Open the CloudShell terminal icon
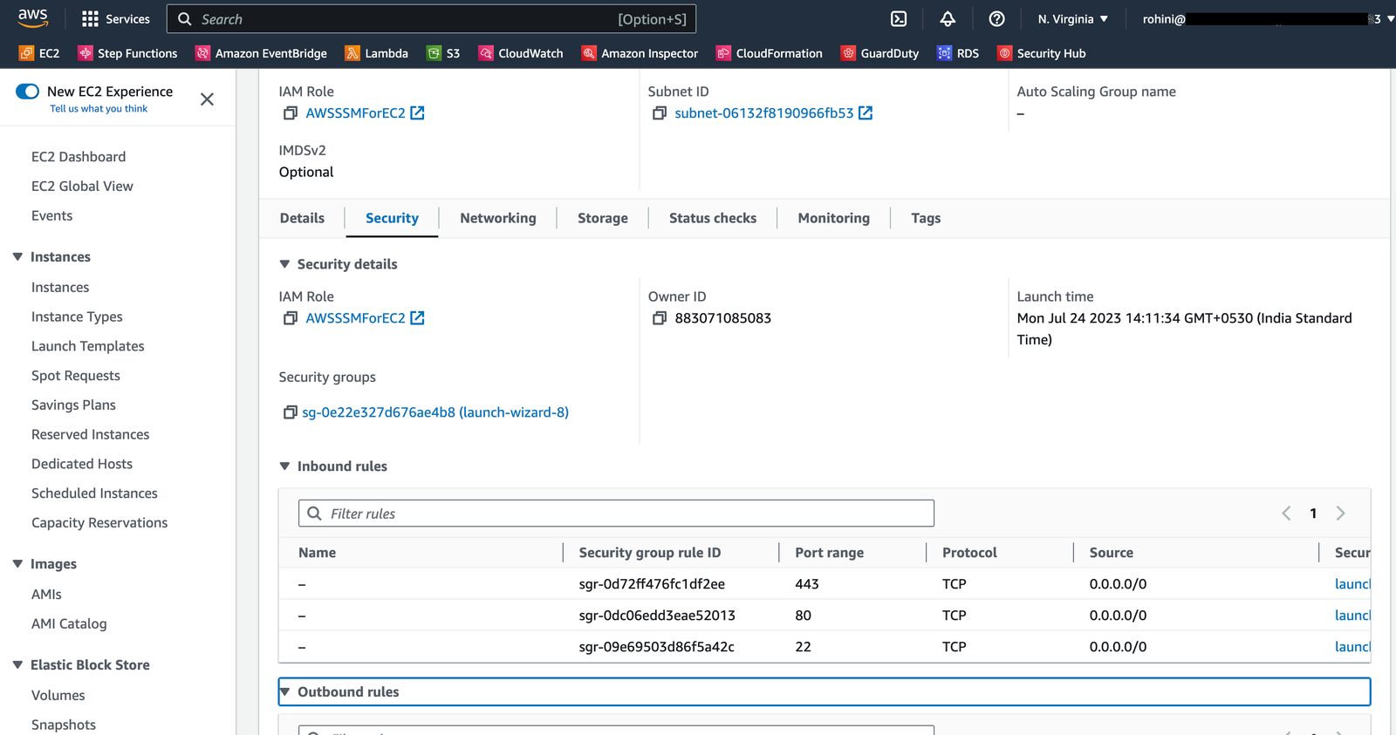 tap(899, 19)
